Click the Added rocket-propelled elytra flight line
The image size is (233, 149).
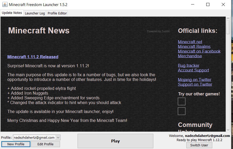(x=42, y=88)
